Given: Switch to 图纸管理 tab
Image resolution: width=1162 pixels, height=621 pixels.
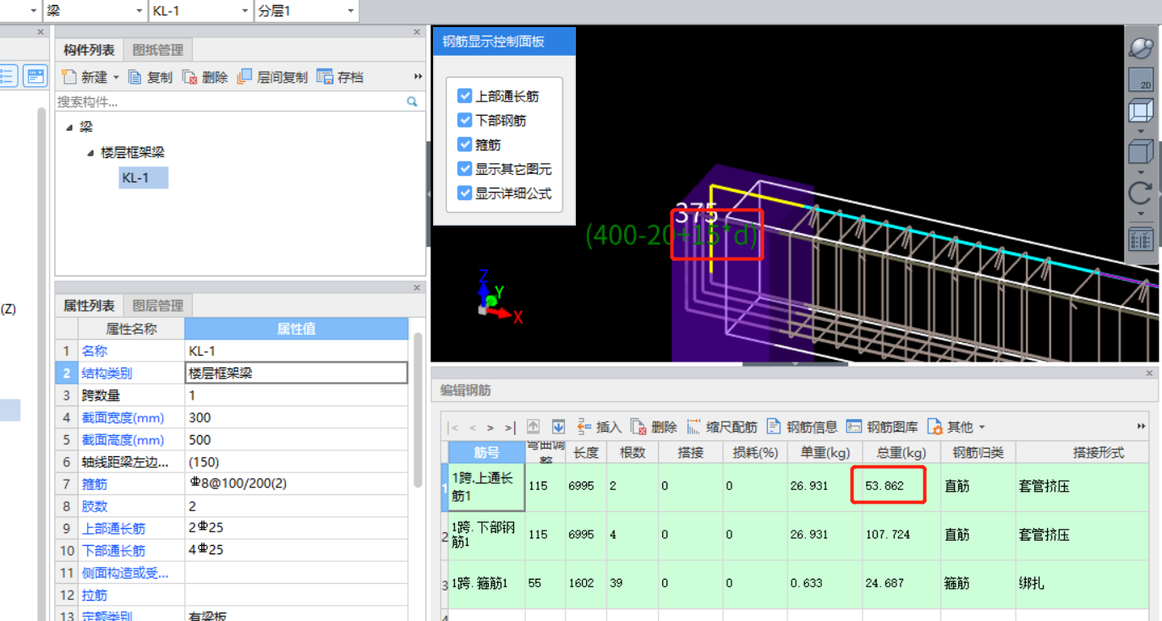Looking at the screenshot, I should (x=158, y=50).
